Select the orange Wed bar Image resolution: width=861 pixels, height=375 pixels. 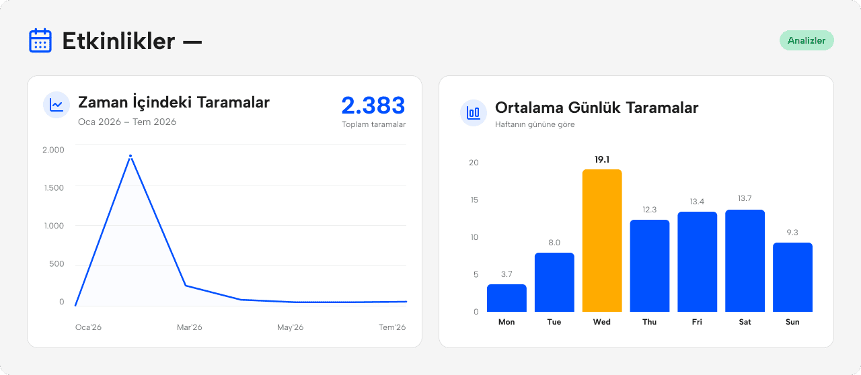coord(602,241)
